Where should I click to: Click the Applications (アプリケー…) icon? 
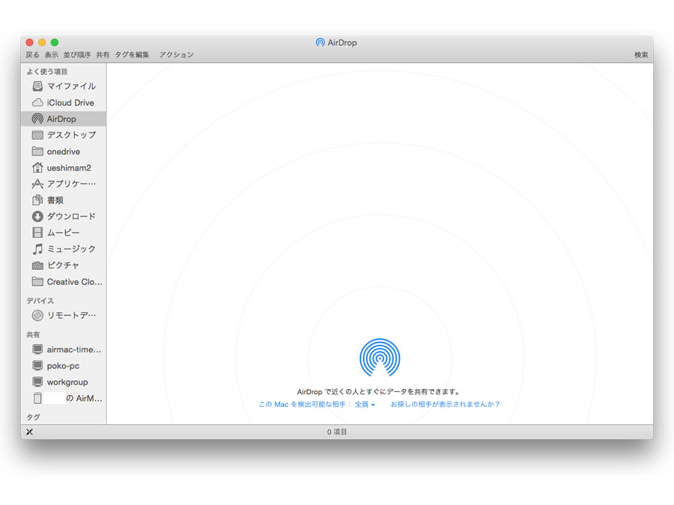(37, 184)
